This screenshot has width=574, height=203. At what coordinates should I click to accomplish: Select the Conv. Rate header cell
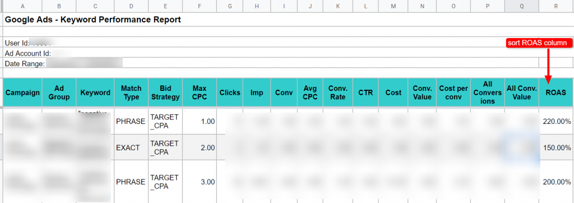click(338, 93)
